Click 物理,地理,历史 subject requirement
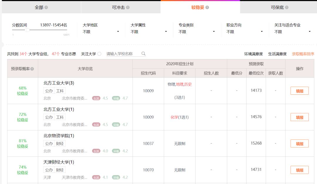This screenshot has height=184, width=317. tap(180, 85)
